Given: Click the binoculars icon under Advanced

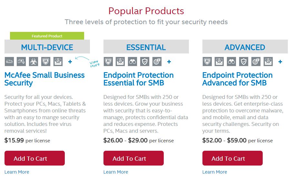Looking at the screenshot, I should coord(231,62).
